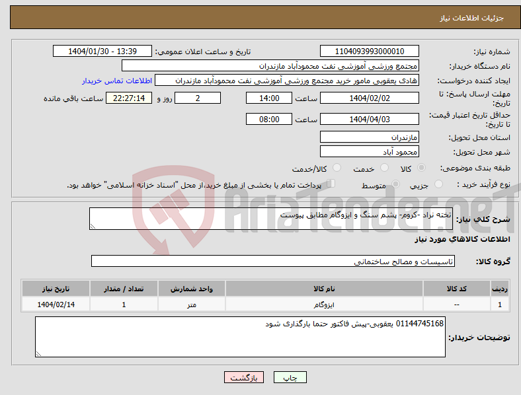Click the response deadline date 1404/02/02
Viewport: 521px width, 395px height.
[x=370, y=98]
